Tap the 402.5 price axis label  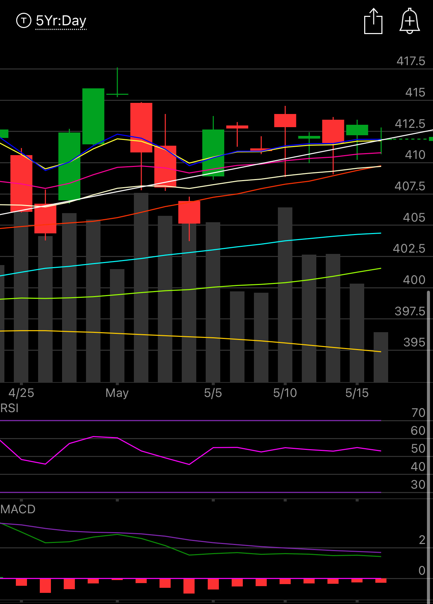tap(409, 249)
